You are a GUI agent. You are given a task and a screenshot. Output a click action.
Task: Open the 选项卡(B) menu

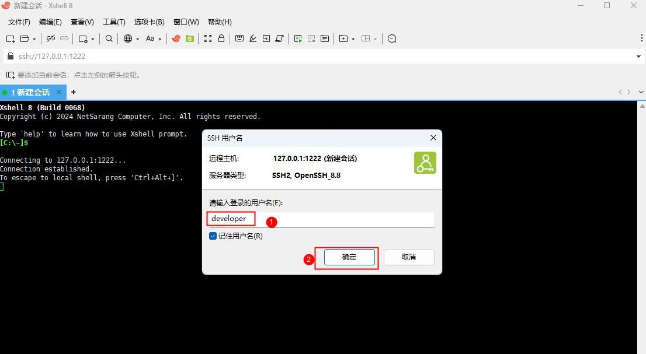149,22
